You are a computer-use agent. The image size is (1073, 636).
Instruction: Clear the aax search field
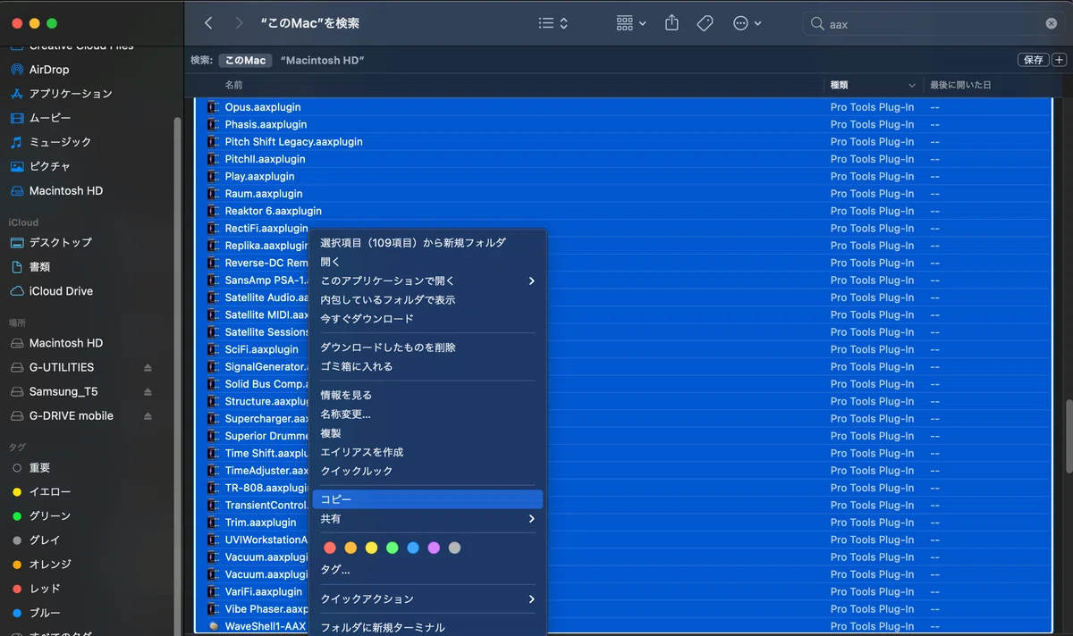tap(1052, 24)
